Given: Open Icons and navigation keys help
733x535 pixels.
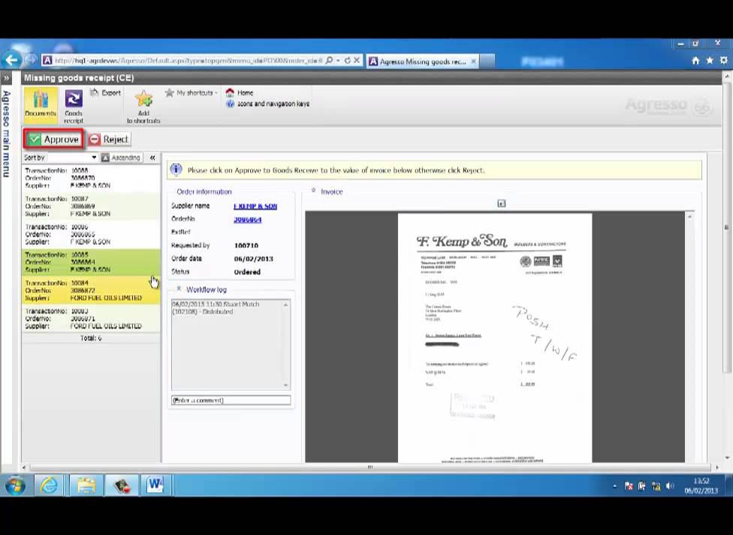Looking at the screenshot, I should click(268, 104).
